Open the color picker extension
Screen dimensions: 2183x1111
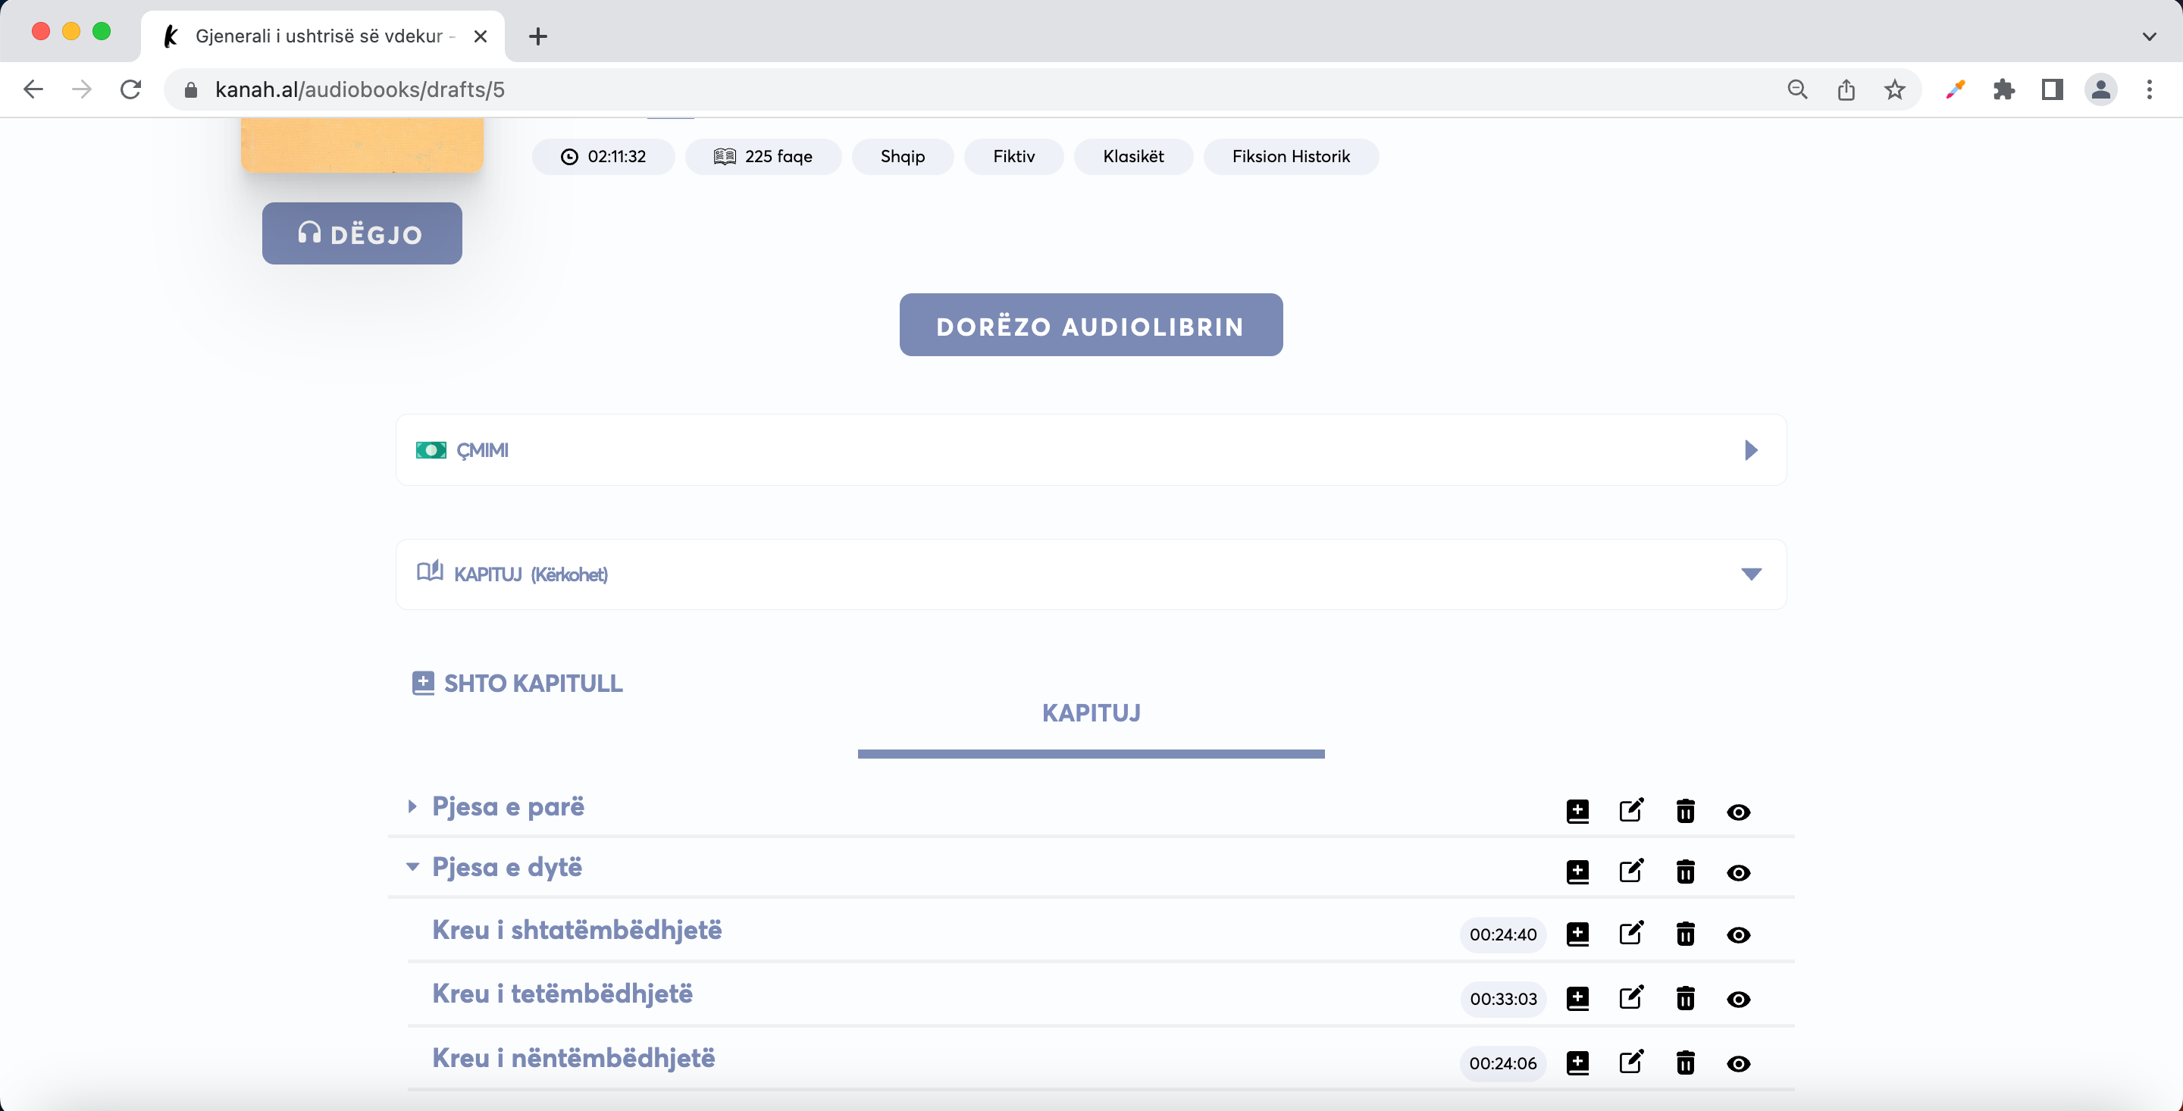click(1955, 89)
